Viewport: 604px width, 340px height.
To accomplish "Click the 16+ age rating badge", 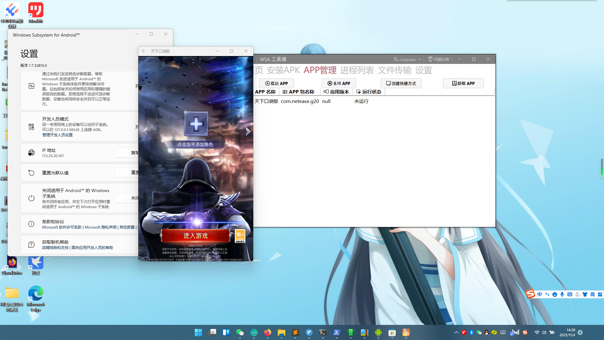I will click(x=240, y=236).
